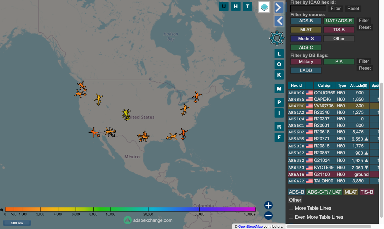
Task: Toggle UAT / ADS-R source filter
Action: [x=339, y=21]
